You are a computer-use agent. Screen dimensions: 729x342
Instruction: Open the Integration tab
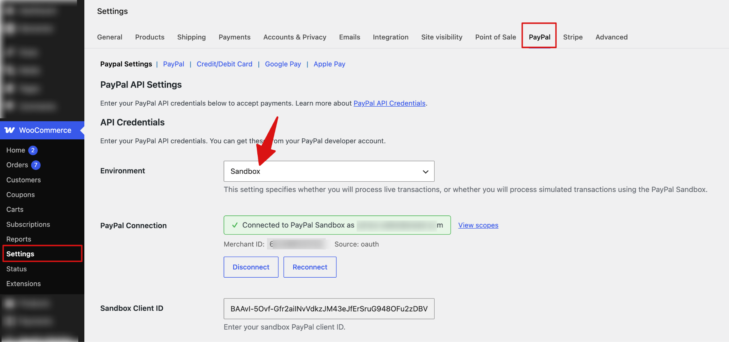[x=390, y=37]
